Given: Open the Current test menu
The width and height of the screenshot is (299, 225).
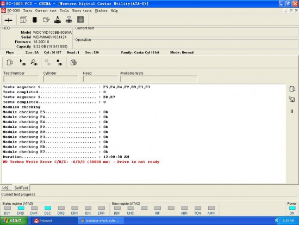Looking at the screenshot, I should 46,11.
